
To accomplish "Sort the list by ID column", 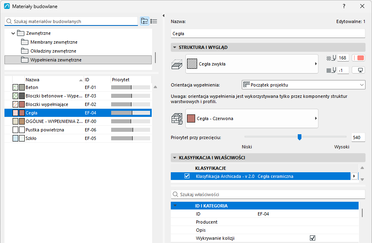I will coord(97,80).
